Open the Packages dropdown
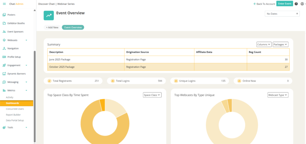This screenshot has height=144, width=306. tap(280, 44)
